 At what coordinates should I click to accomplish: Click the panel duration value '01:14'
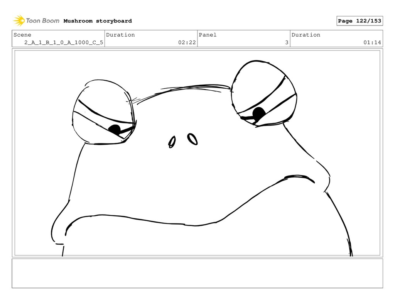click(x=372, y=42)
